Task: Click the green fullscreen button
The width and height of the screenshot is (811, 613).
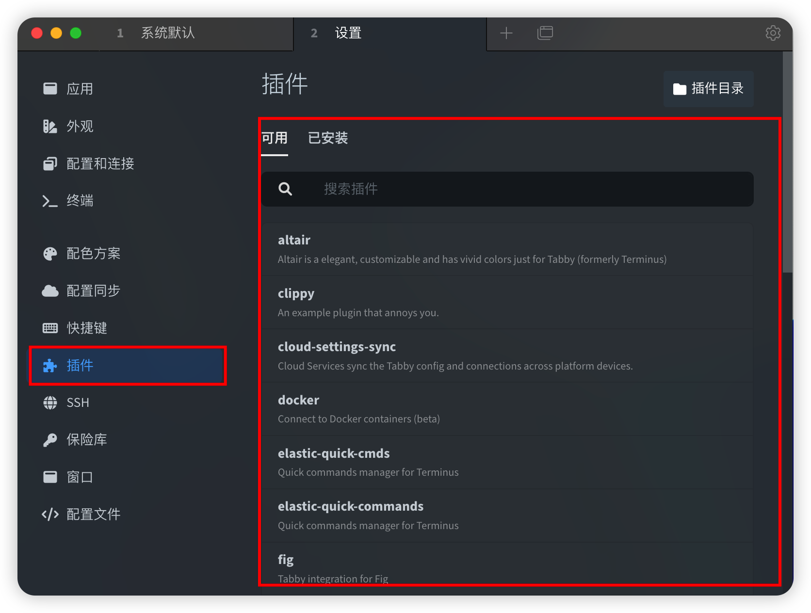Action: pyautogui.click(x=76, y=33)
